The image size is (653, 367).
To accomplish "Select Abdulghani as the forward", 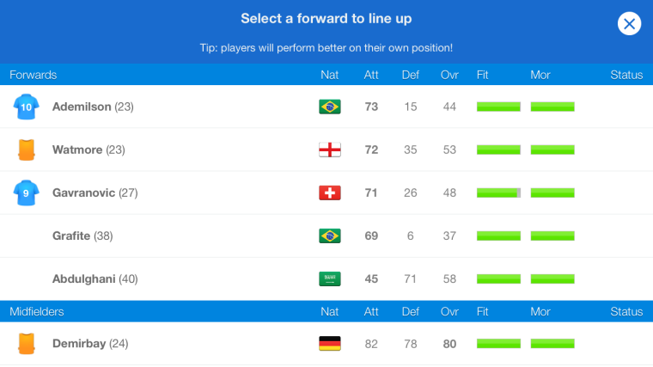I will coord(326,279).
